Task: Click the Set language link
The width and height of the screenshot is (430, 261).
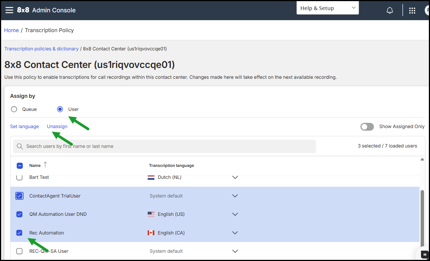Action: click(24, 127)
